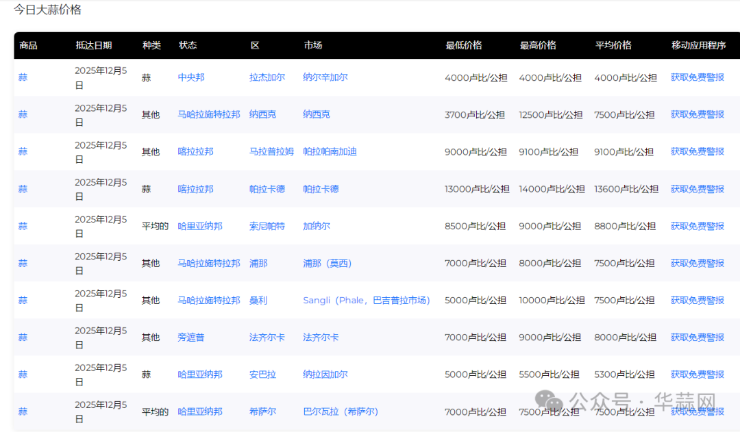The image size is (740, 432).
Task: Click the 蒜 commodity link in 法齐尔卡 row
Action: (23, 338)
